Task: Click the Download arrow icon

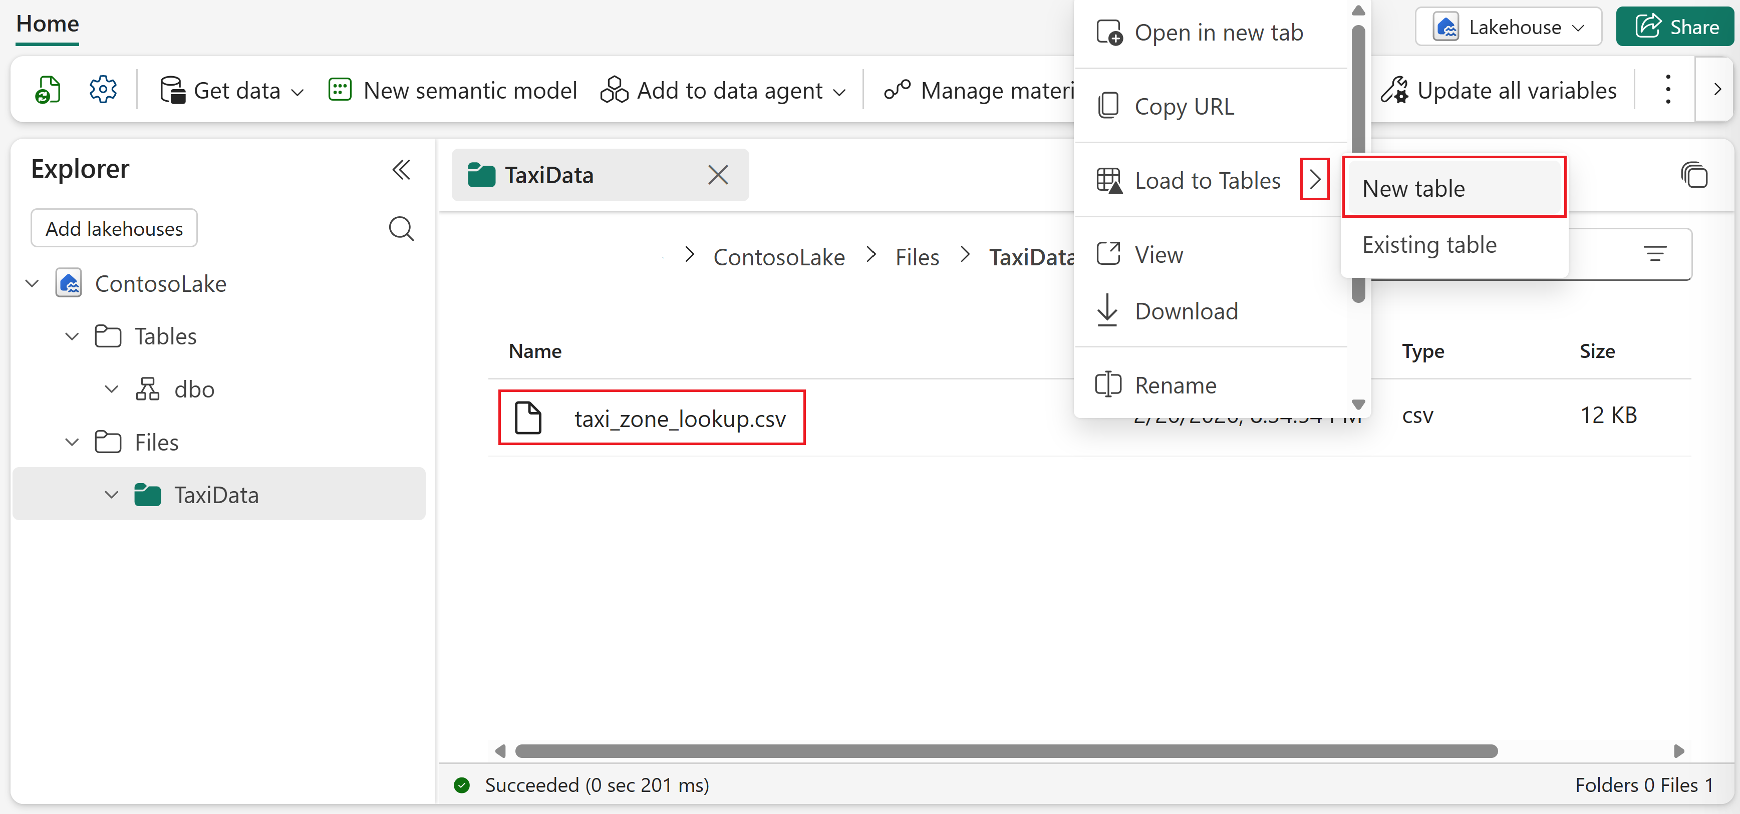Action: (1107, 310)
